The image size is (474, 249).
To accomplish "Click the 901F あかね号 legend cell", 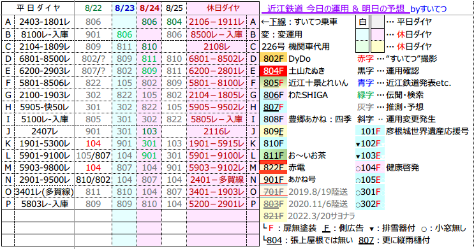I will click(273, 180).
